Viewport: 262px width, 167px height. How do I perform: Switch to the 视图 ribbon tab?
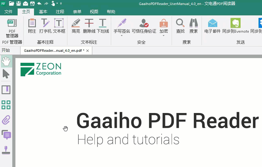click(x=94, y=12)
